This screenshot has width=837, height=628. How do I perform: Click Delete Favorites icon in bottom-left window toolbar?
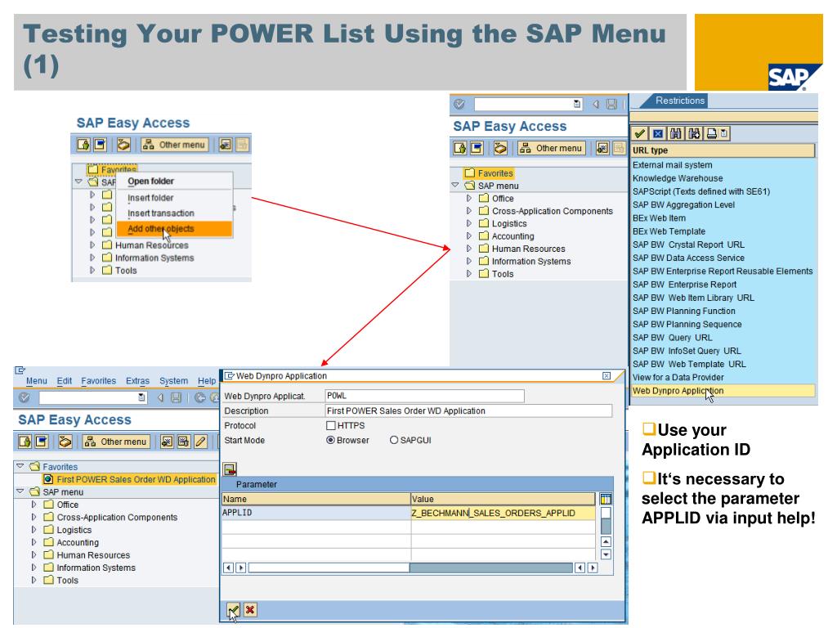click(183, 442)
